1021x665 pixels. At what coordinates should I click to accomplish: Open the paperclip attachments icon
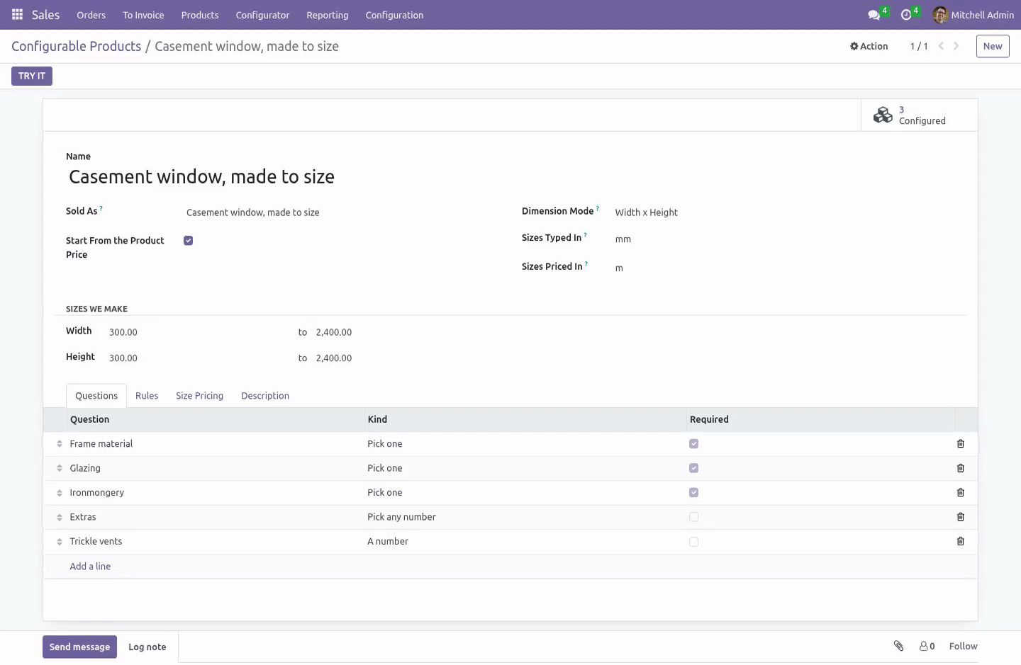[x=898, y=646]
